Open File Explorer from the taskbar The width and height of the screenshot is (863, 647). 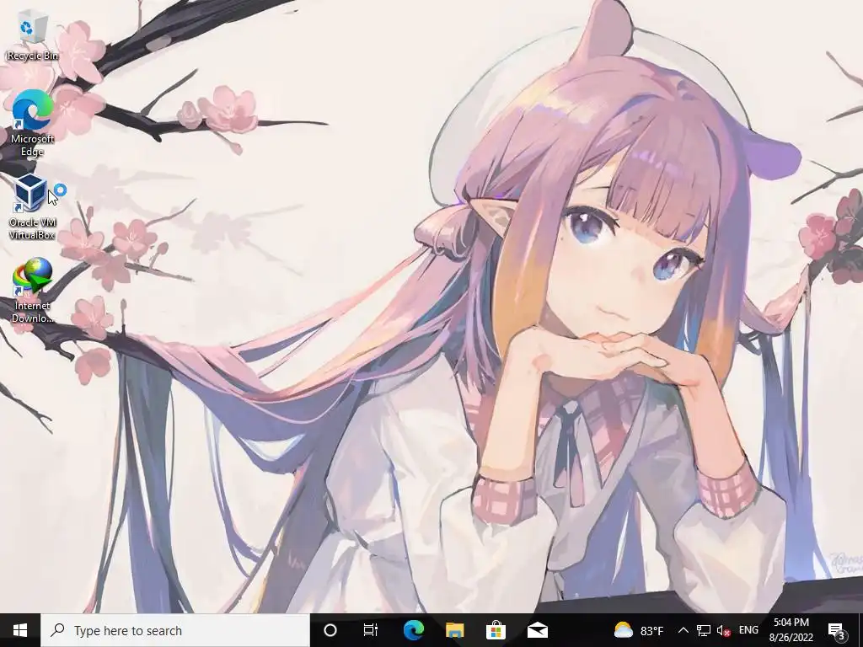click(x=454, y=630)
